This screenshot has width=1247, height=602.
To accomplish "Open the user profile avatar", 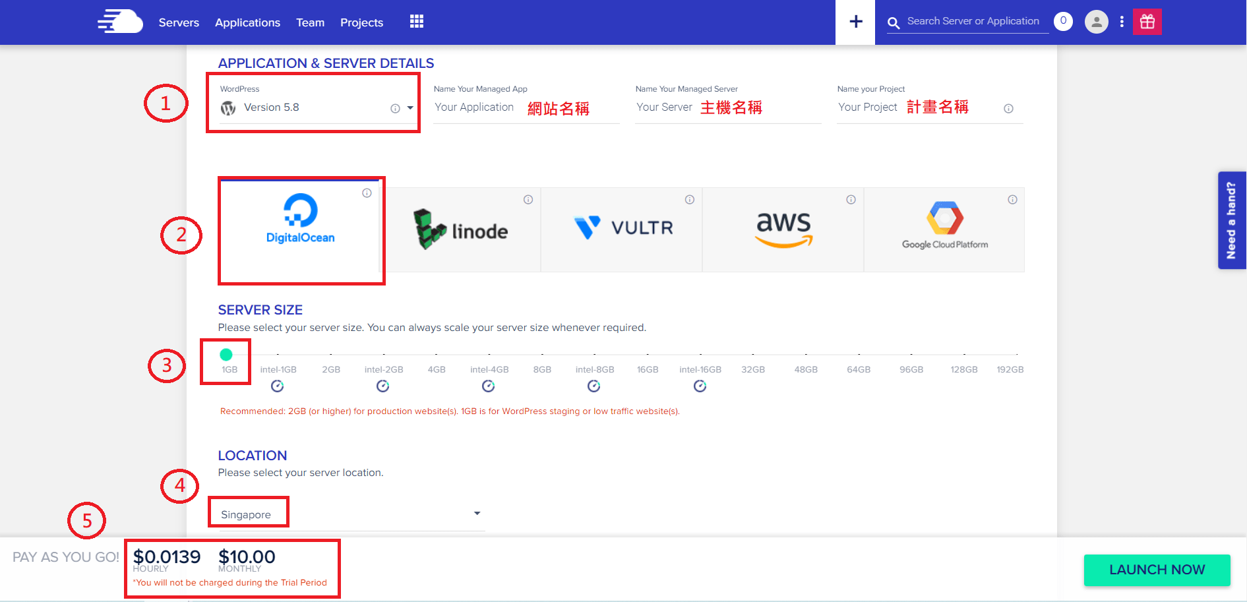I will coord(1096,22).
